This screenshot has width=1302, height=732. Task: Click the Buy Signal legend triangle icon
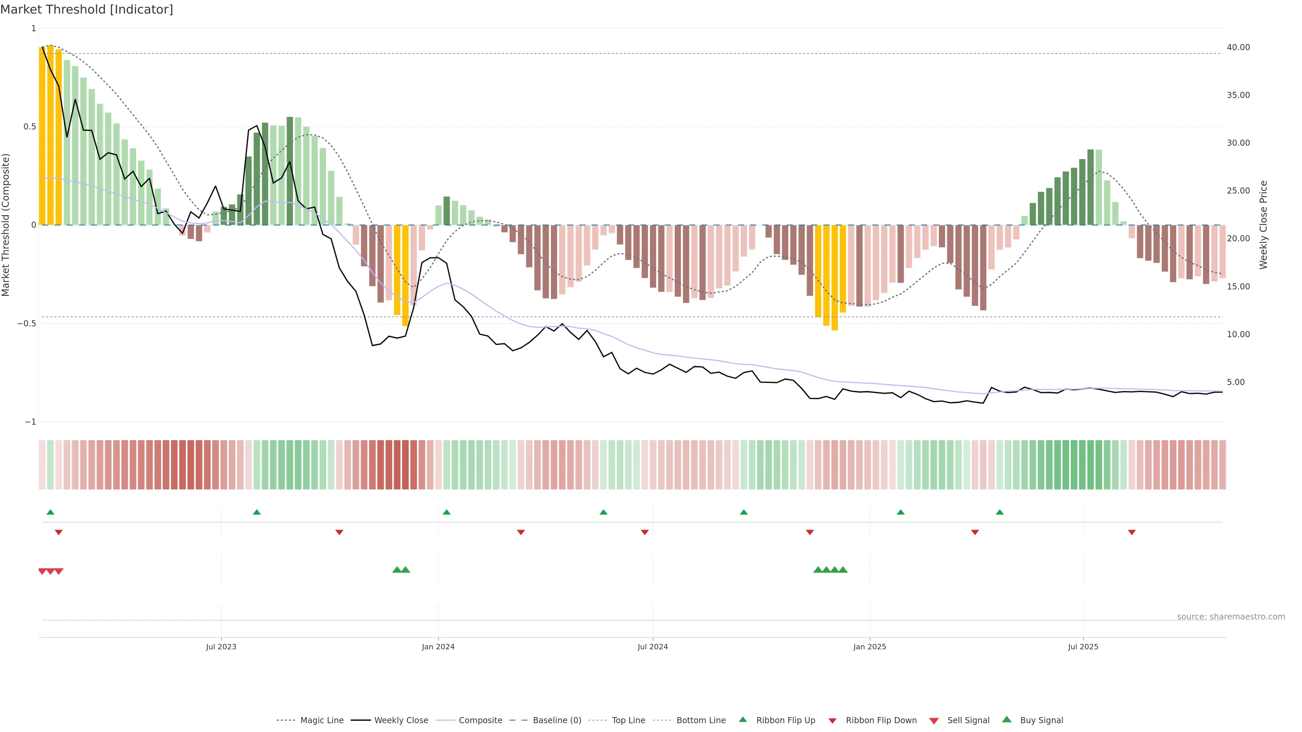click(1007, 720)
